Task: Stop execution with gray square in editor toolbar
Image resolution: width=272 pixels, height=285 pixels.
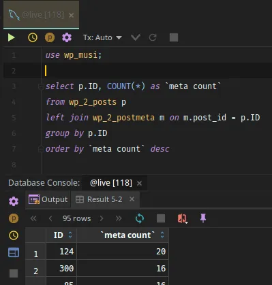Action: pyautogui.click(x=174, y=37)
